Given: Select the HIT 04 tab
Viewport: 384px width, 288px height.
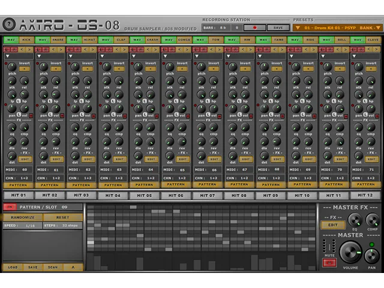Looking at the screenshot, I should tap(113, 196).
